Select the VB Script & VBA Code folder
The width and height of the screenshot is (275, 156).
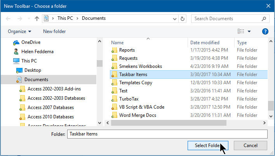142,107
